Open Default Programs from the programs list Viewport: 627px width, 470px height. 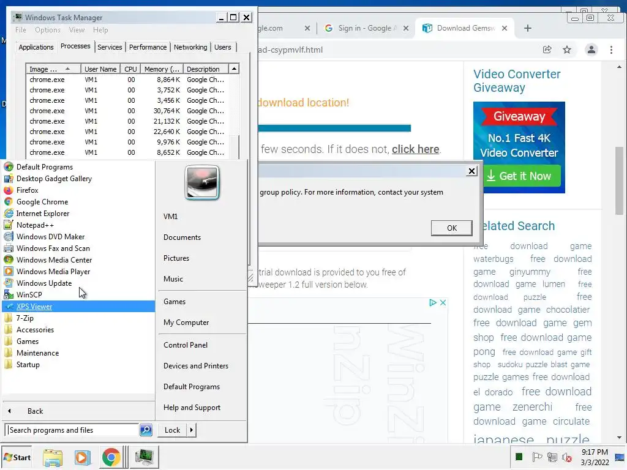coord(44,167)
